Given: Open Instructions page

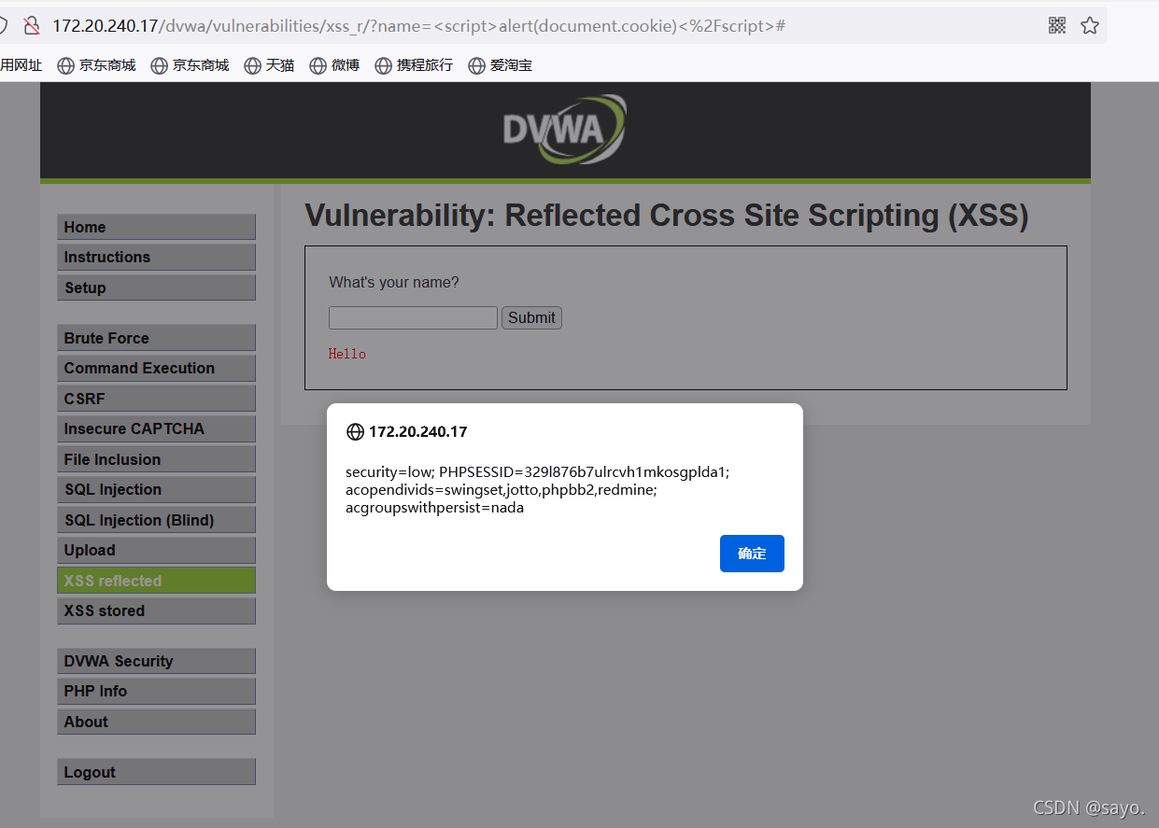Looking at the screenshot, I should [156, 257].
